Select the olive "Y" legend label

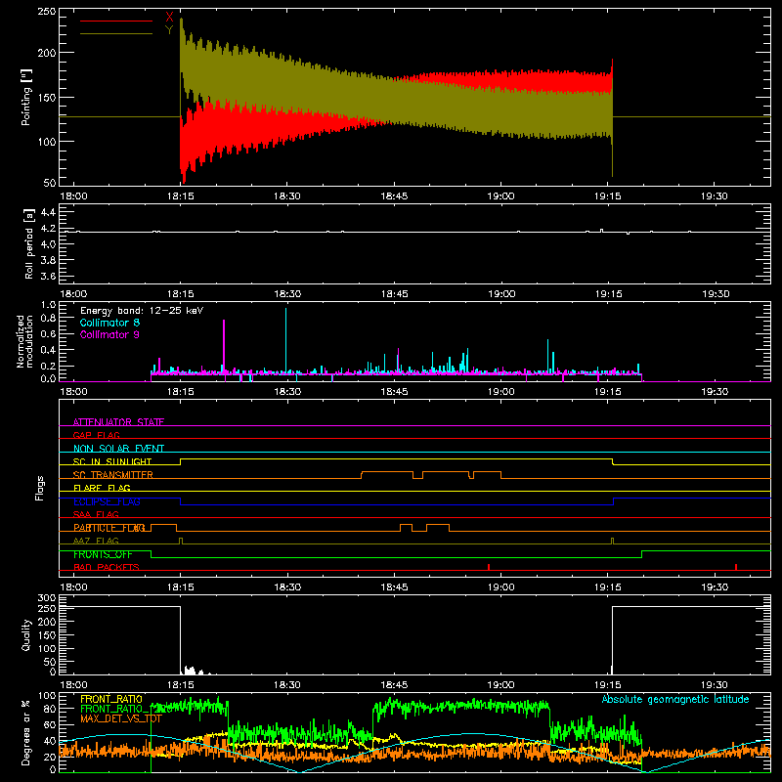[x=169, y=30]
